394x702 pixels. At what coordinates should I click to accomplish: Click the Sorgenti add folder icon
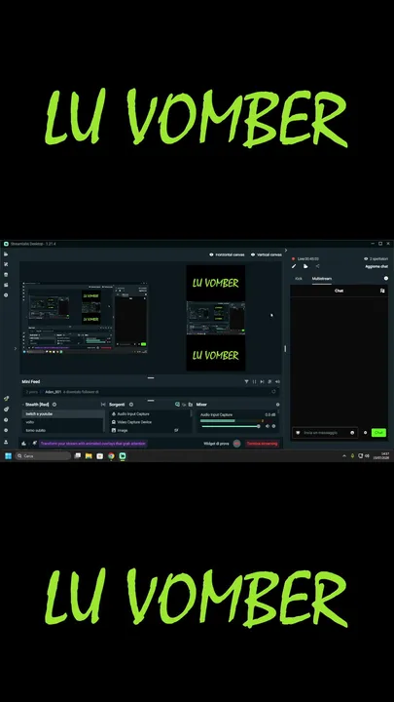191,405
